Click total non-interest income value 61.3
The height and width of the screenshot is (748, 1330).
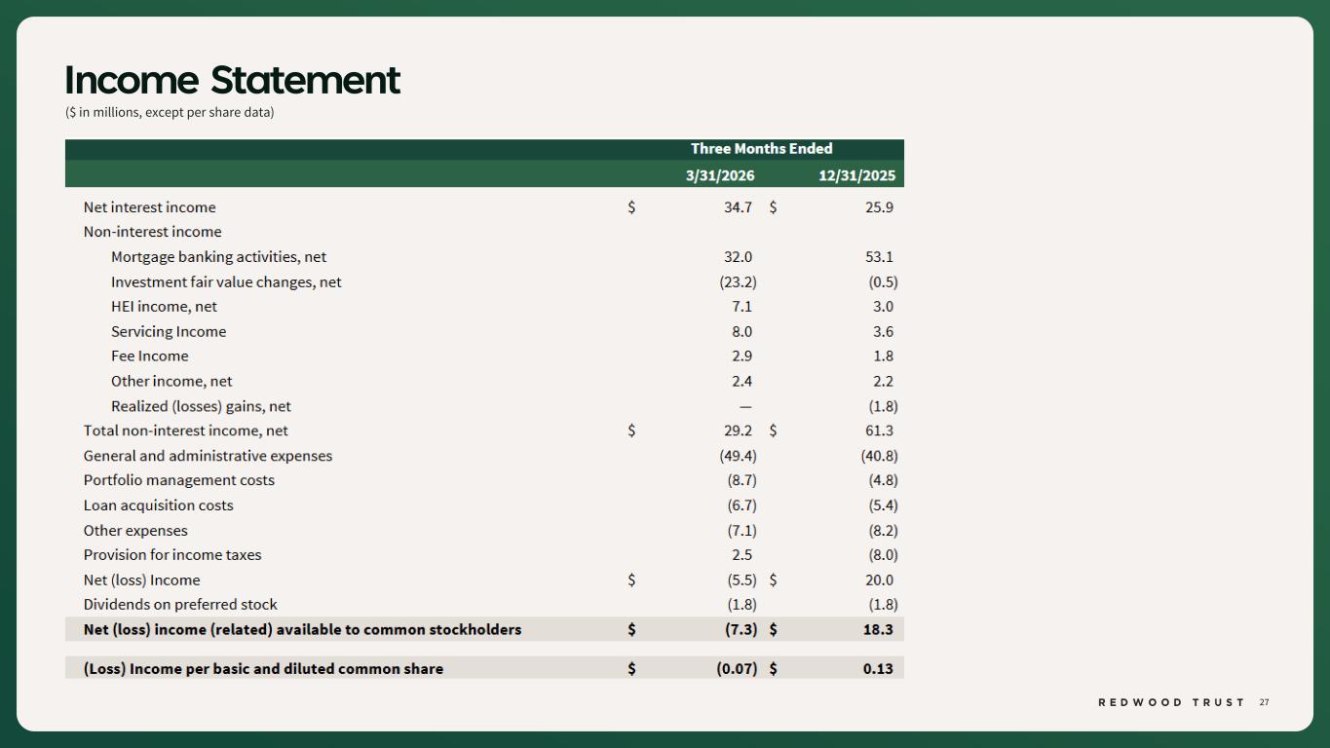879,430
